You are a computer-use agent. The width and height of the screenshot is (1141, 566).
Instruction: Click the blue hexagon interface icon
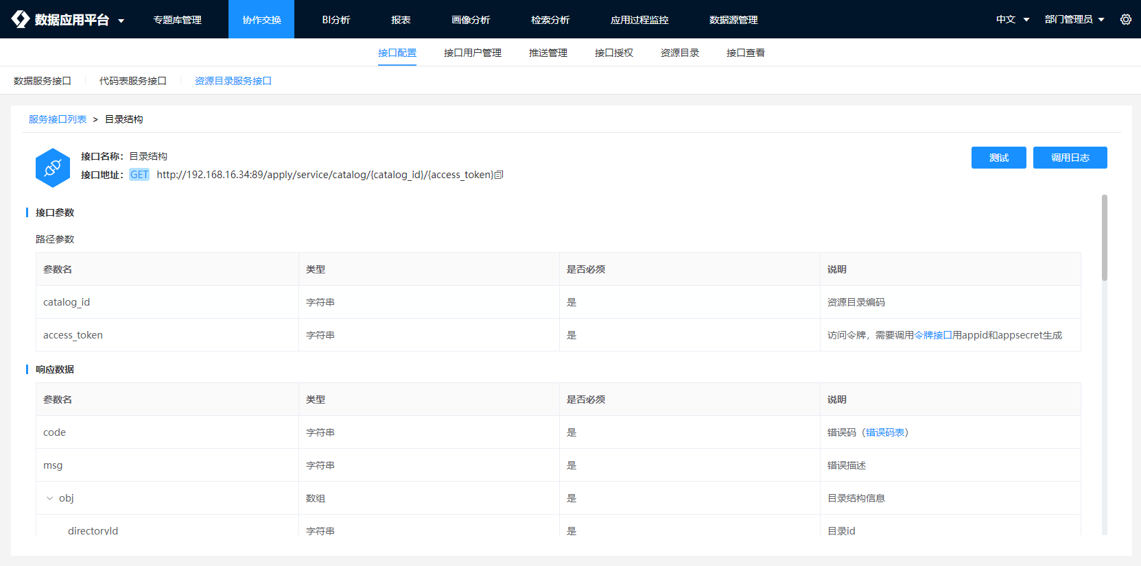coord(53,168)
